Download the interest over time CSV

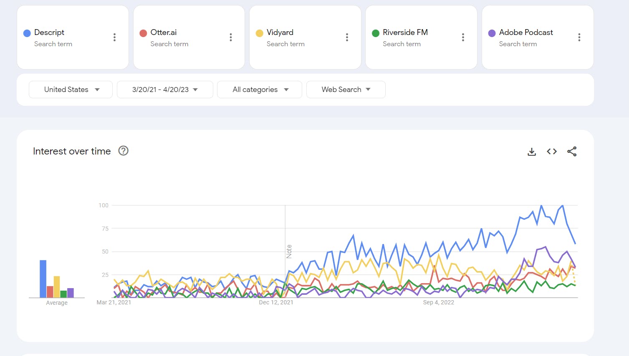(532, 152)
